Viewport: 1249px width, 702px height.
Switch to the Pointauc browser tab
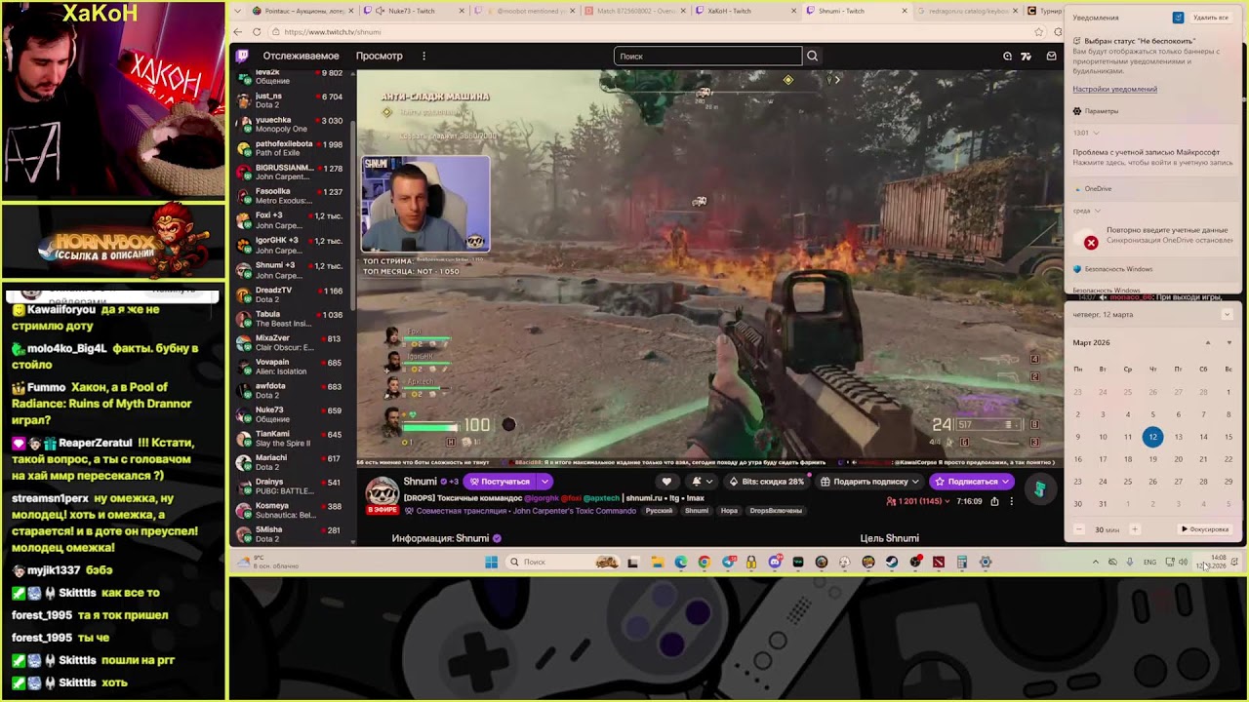(303, 11)
